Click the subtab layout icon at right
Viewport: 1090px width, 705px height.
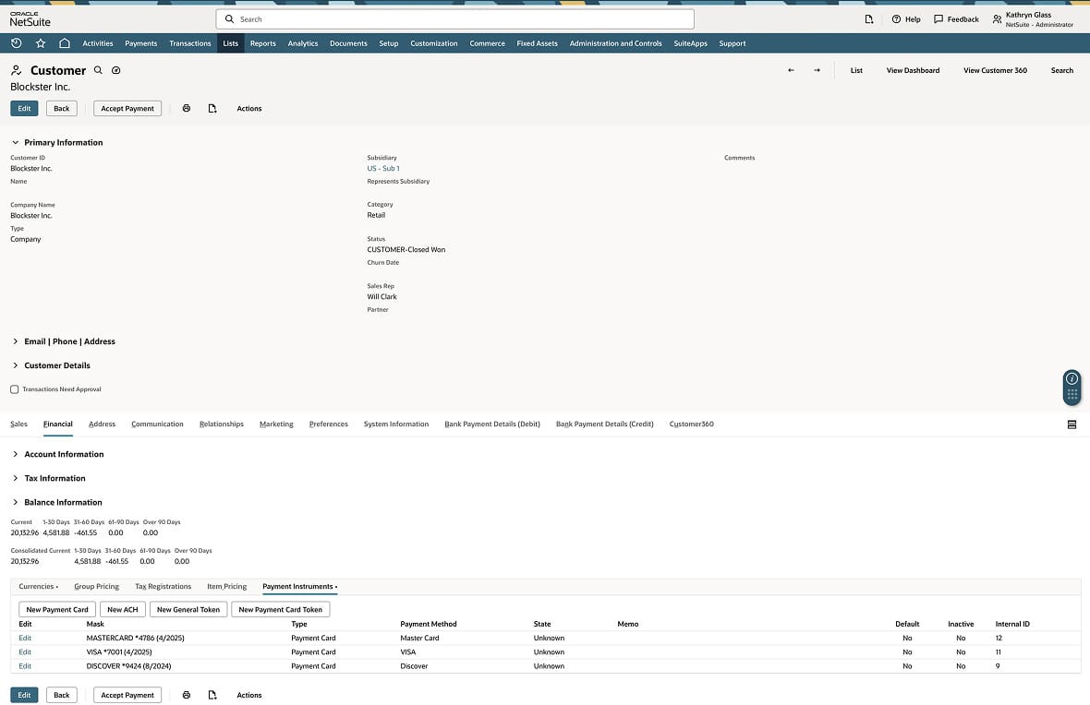click(x=1072, y=424)
